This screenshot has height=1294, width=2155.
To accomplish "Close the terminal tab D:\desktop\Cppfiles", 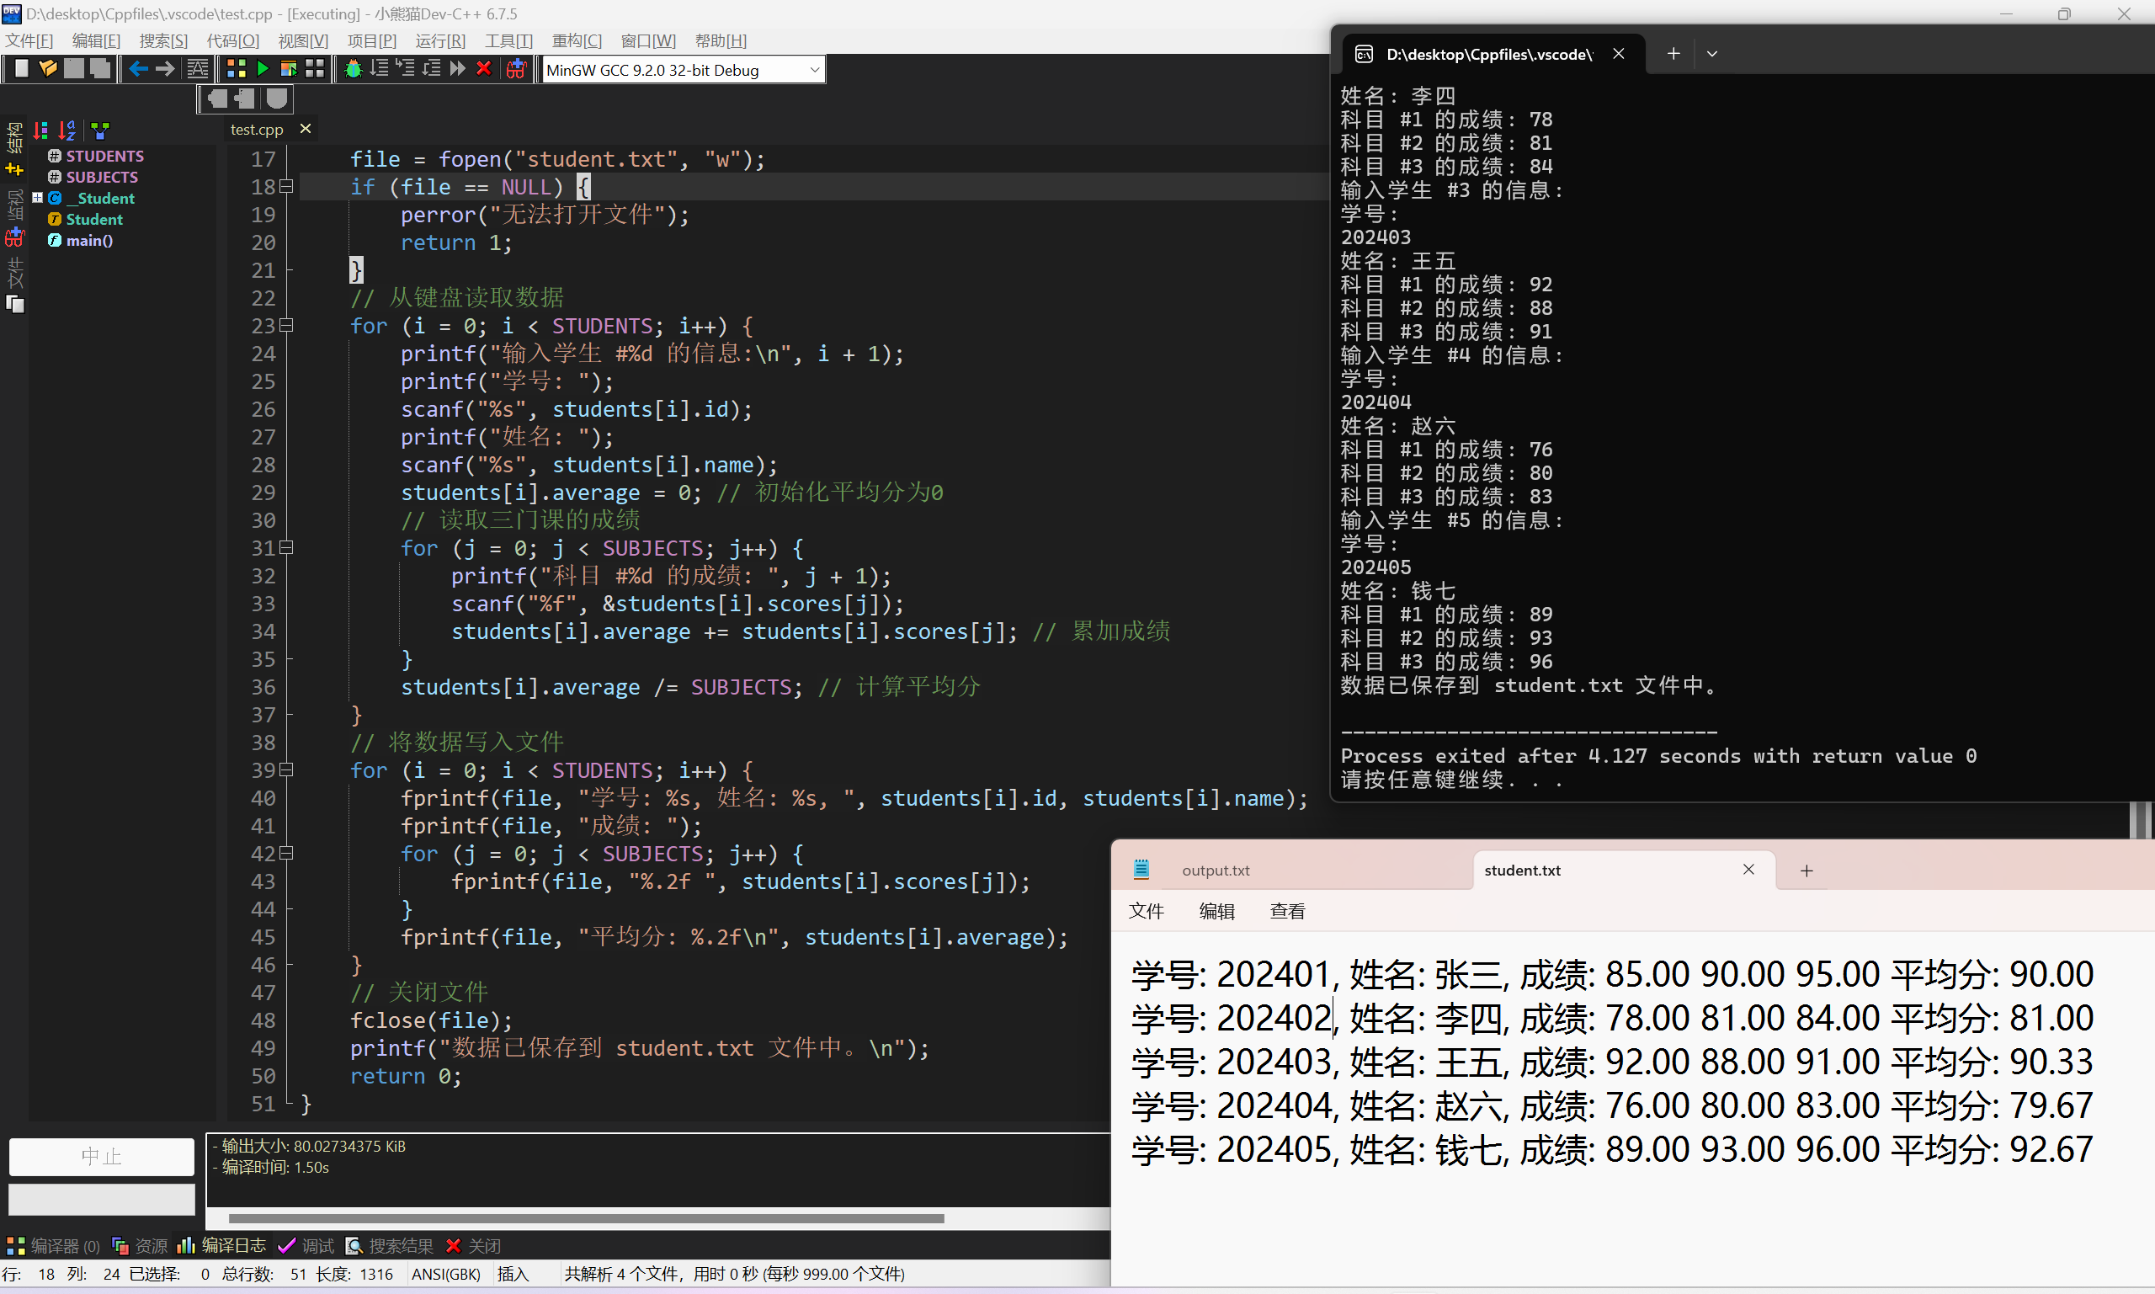I will tap(1619, 54).
